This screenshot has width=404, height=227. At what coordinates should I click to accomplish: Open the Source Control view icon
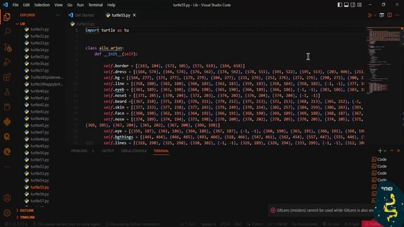click(x=7, y=47)
